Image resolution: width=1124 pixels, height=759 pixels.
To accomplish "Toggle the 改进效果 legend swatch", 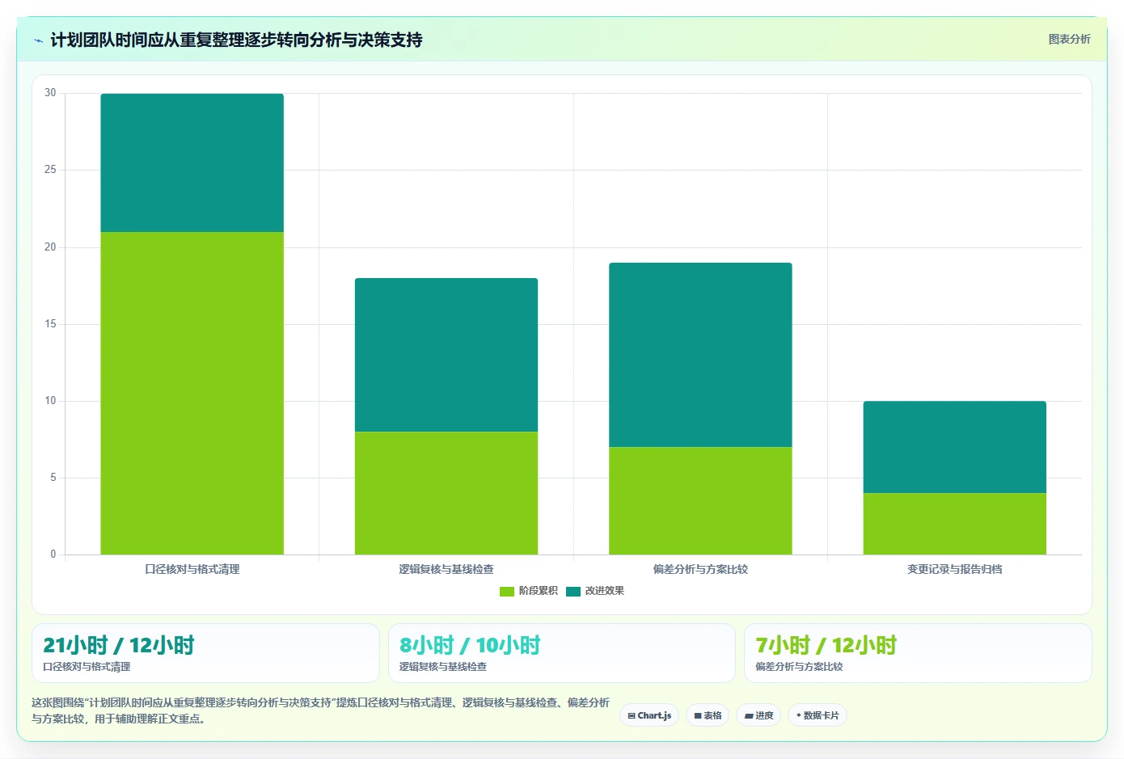I will tap(573, 592).
